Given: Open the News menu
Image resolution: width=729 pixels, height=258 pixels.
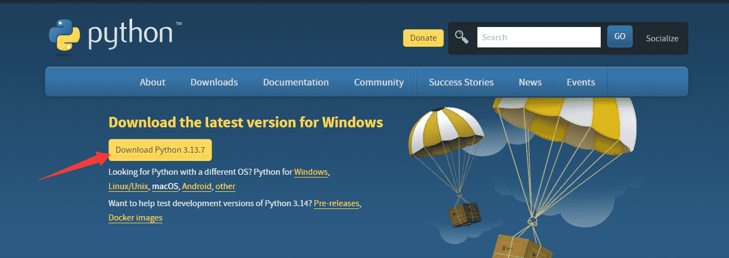Looking at the screenshot, I should click(530, 82).
